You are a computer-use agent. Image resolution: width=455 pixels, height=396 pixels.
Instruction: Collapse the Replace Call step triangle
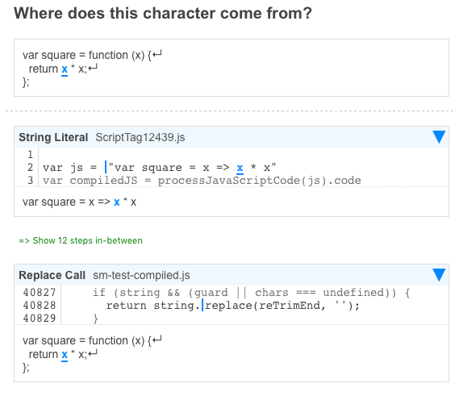click(x=439, y=275)
